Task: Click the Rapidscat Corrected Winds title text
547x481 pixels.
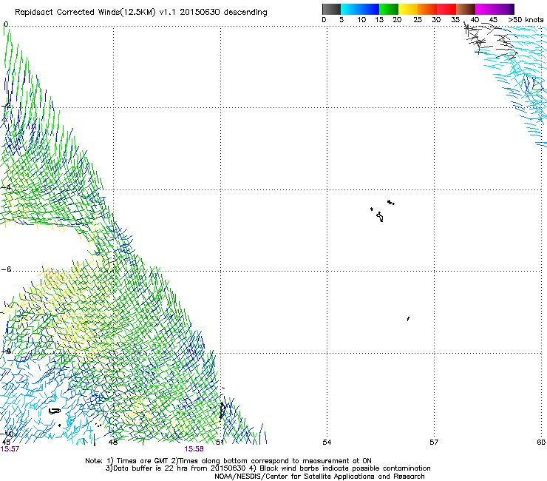Action: point(141,13)
